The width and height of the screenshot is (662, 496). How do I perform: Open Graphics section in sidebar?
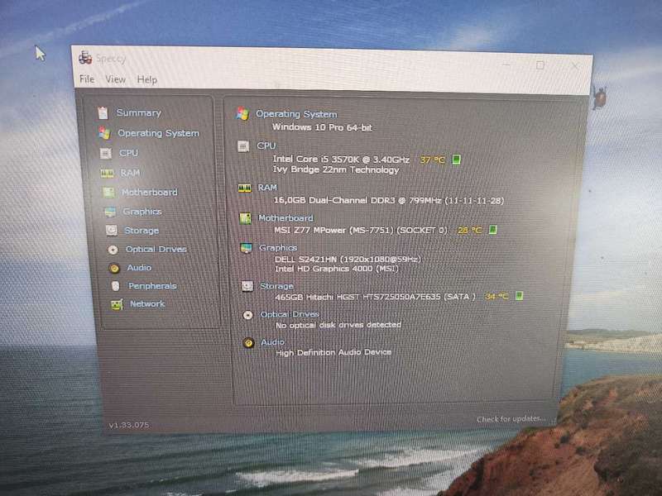coord(142,212)
